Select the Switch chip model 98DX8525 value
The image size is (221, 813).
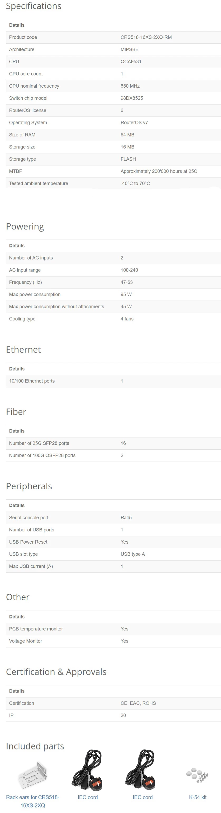[132, 98]
